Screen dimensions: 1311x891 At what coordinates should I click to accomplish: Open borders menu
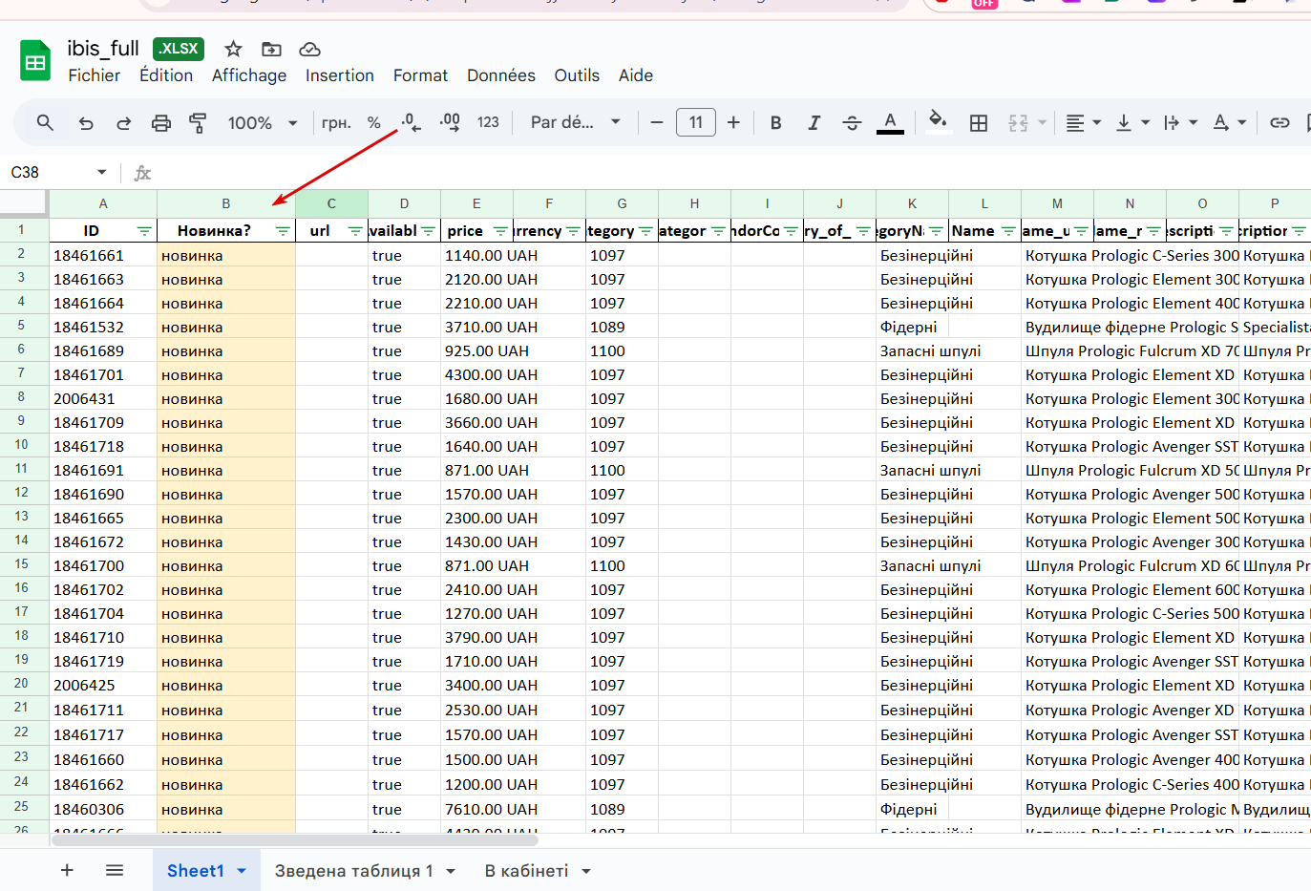(979, 122)
